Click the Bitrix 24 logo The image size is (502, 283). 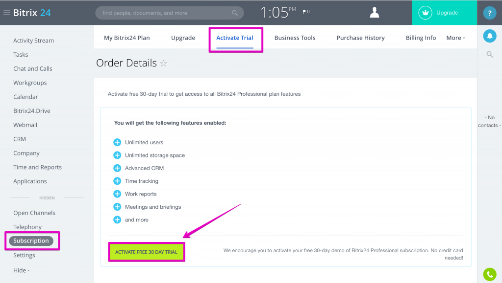click(32, 13)
